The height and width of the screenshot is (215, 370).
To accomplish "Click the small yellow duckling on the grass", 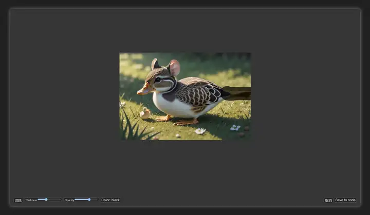I will coord(145,113).
